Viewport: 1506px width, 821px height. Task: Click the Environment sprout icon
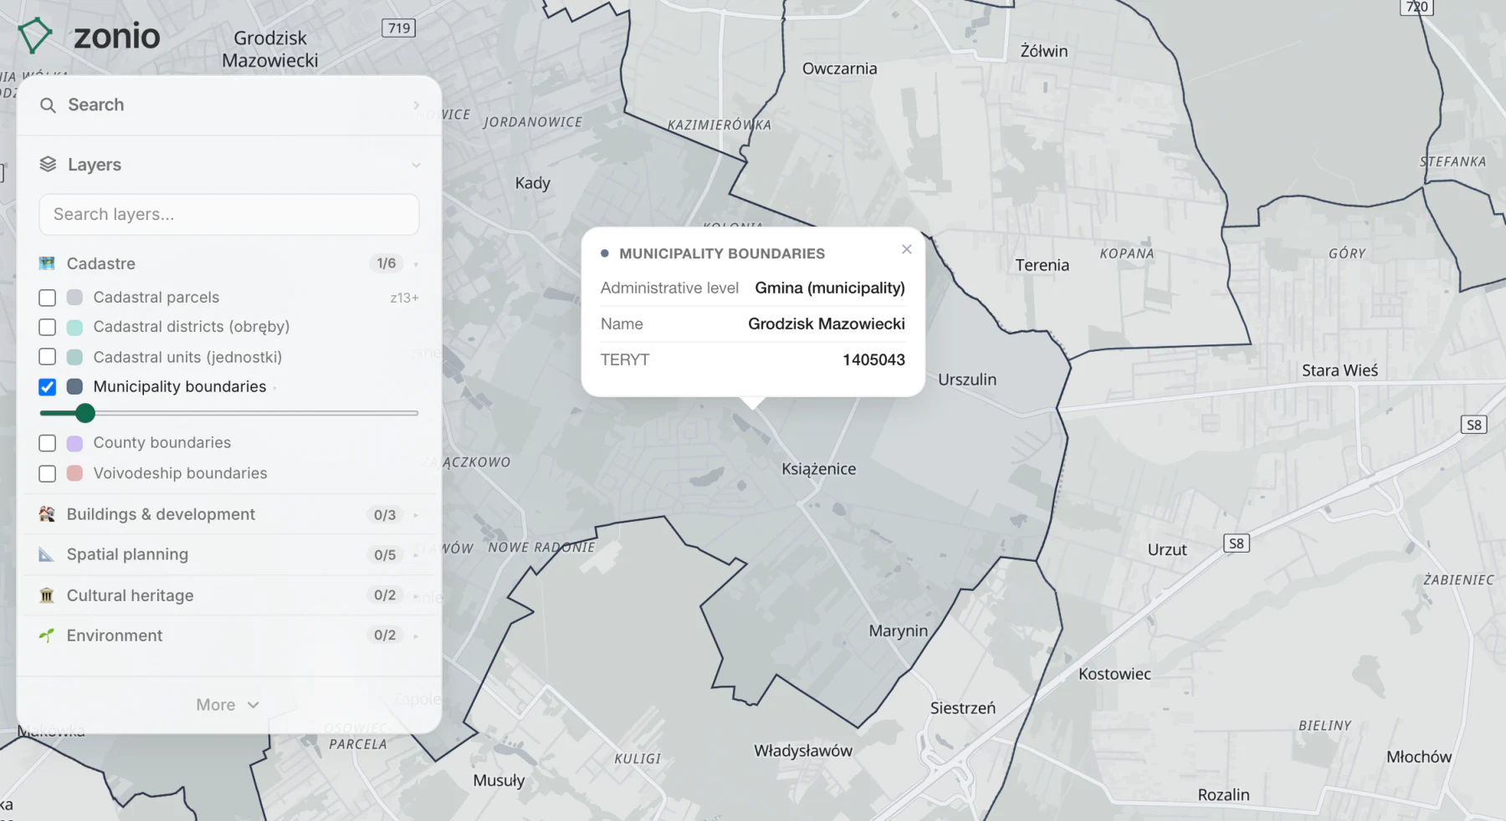click(x=47, y=635)
